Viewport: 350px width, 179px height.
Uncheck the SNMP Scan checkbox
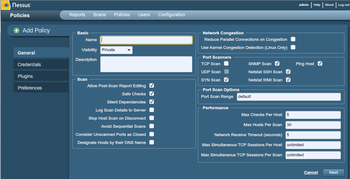pyautogui.click(x=277, y=64)
